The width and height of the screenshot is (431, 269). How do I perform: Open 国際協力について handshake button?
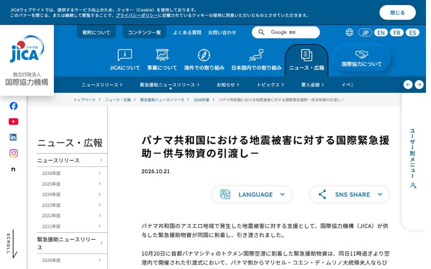point(362,58)
